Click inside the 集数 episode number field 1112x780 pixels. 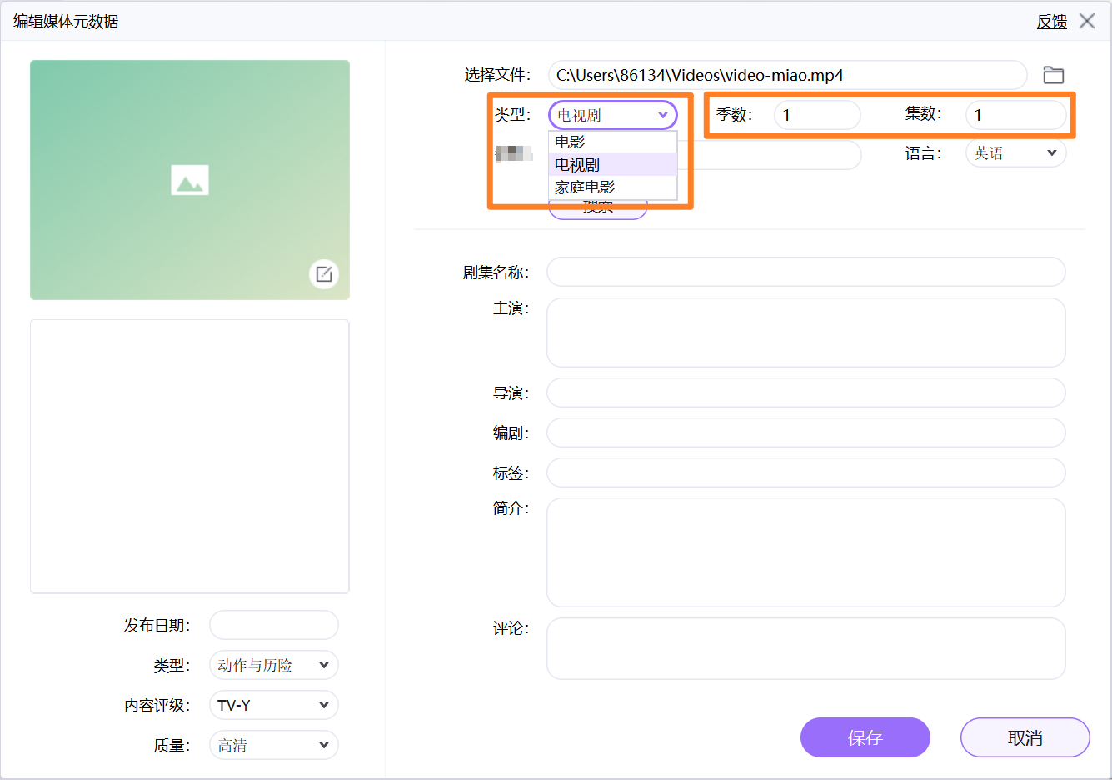coord(1015,115)
